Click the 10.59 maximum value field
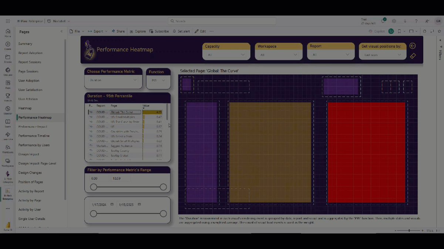Screen dimensions: 444x249 coord(121,179)
